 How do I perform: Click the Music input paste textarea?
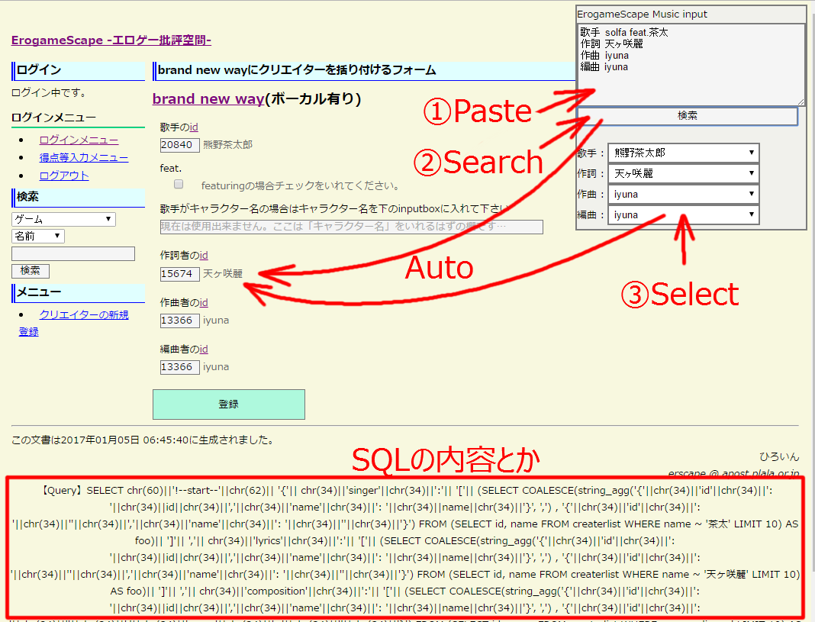click(690, 64)
